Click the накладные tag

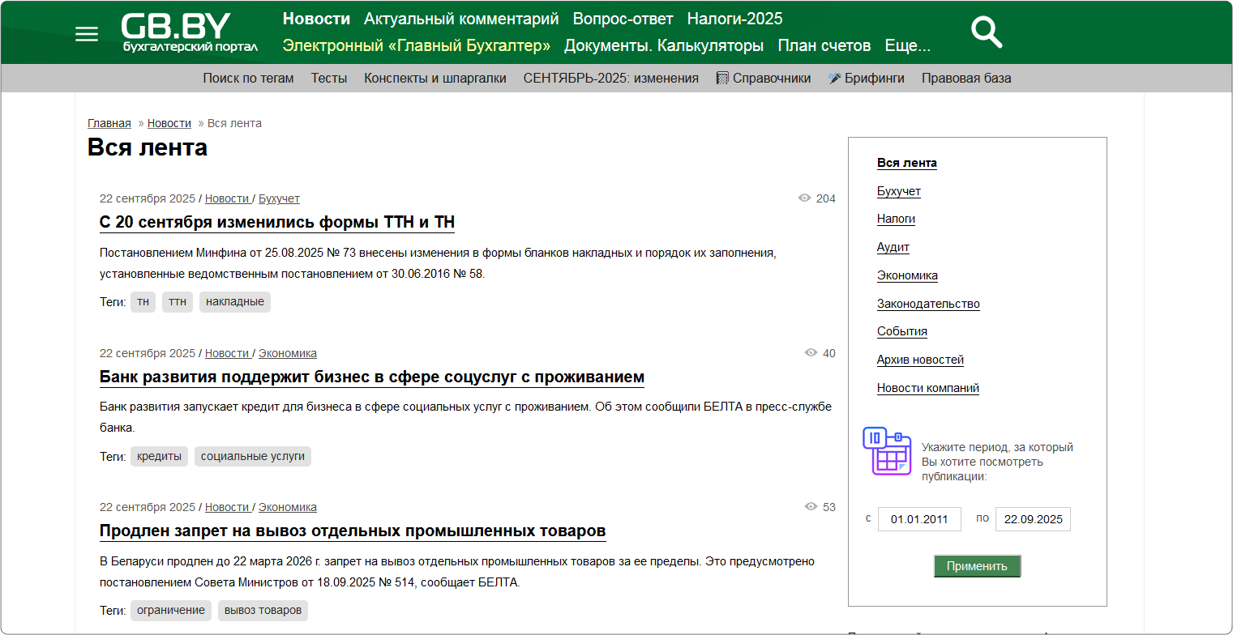[x=234, y=302]
